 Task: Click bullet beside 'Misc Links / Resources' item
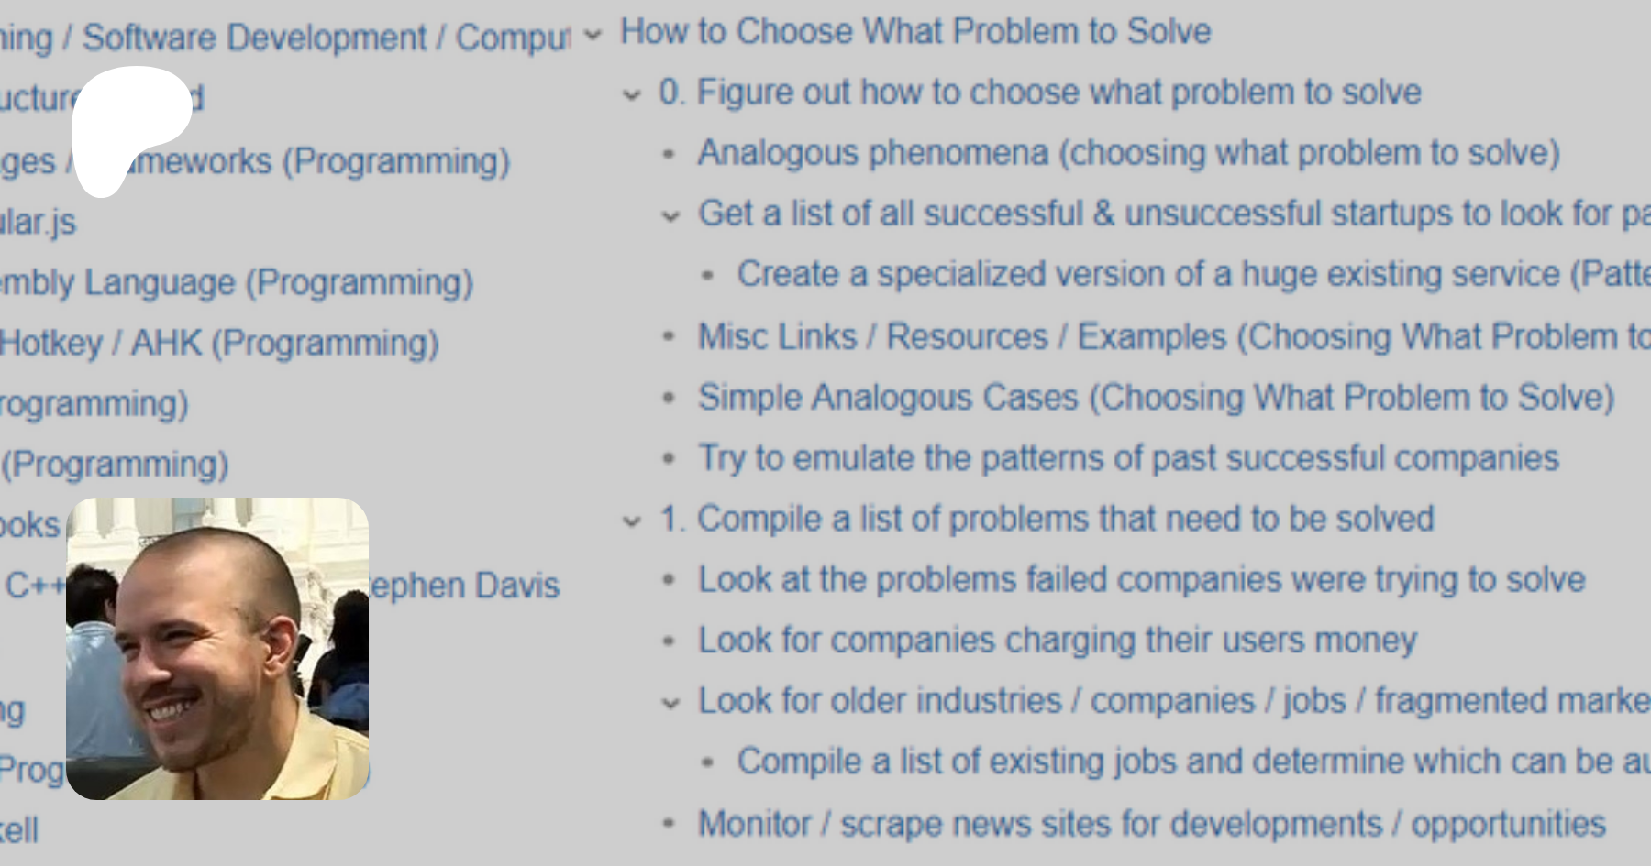670,337
